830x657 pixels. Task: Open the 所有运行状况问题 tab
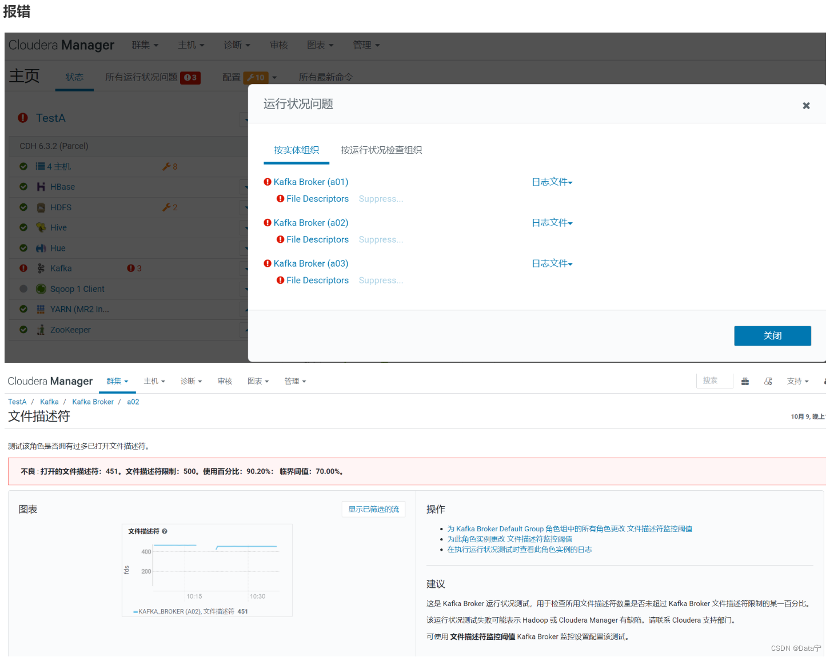(153, 77)
